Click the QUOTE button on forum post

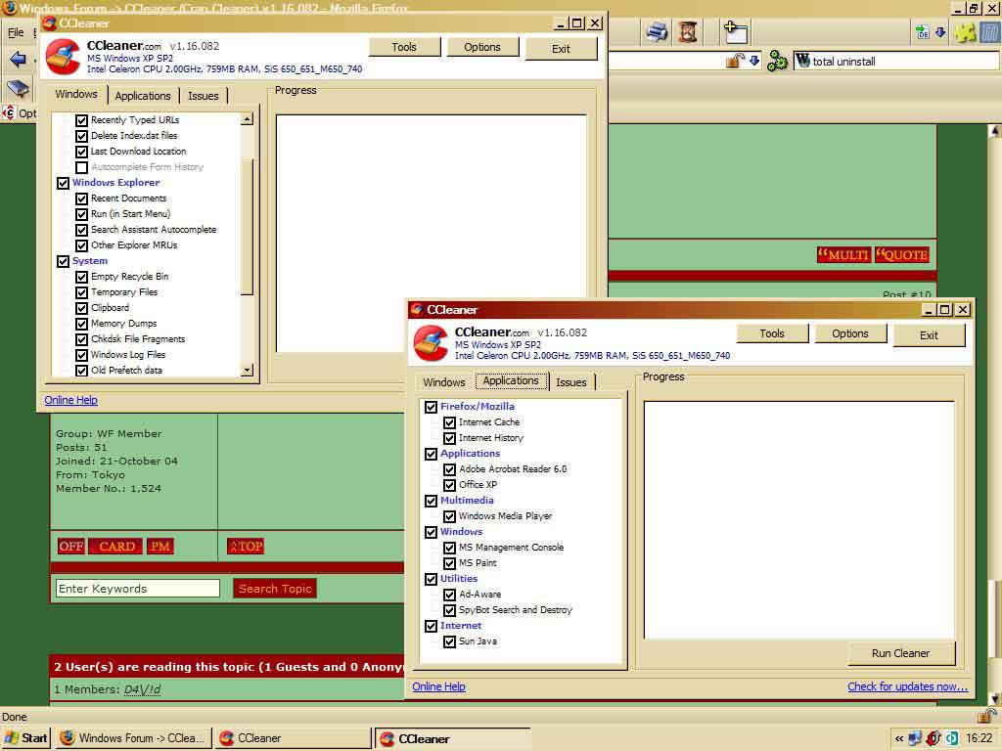pyautogui.click(x=901, y=255)
